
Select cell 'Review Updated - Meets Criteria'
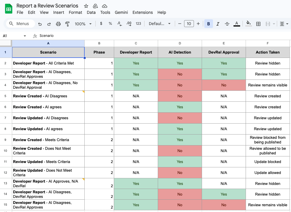click(48, 162)
